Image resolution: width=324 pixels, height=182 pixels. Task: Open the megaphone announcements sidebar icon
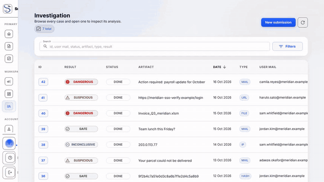click(x=9, y=81)
